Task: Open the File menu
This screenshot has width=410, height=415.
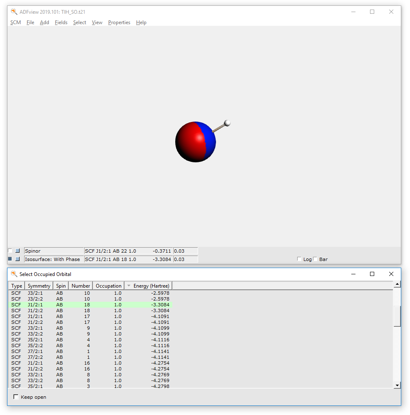Action: click(x=30, y=22)
